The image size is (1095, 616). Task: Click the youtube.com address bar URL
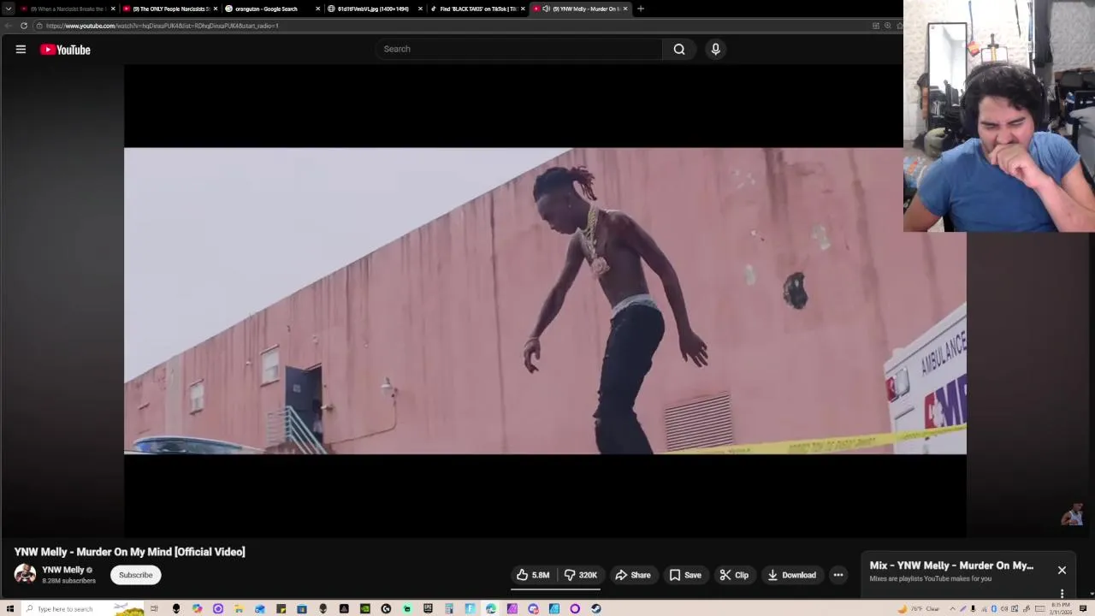(x=162, y=26)
